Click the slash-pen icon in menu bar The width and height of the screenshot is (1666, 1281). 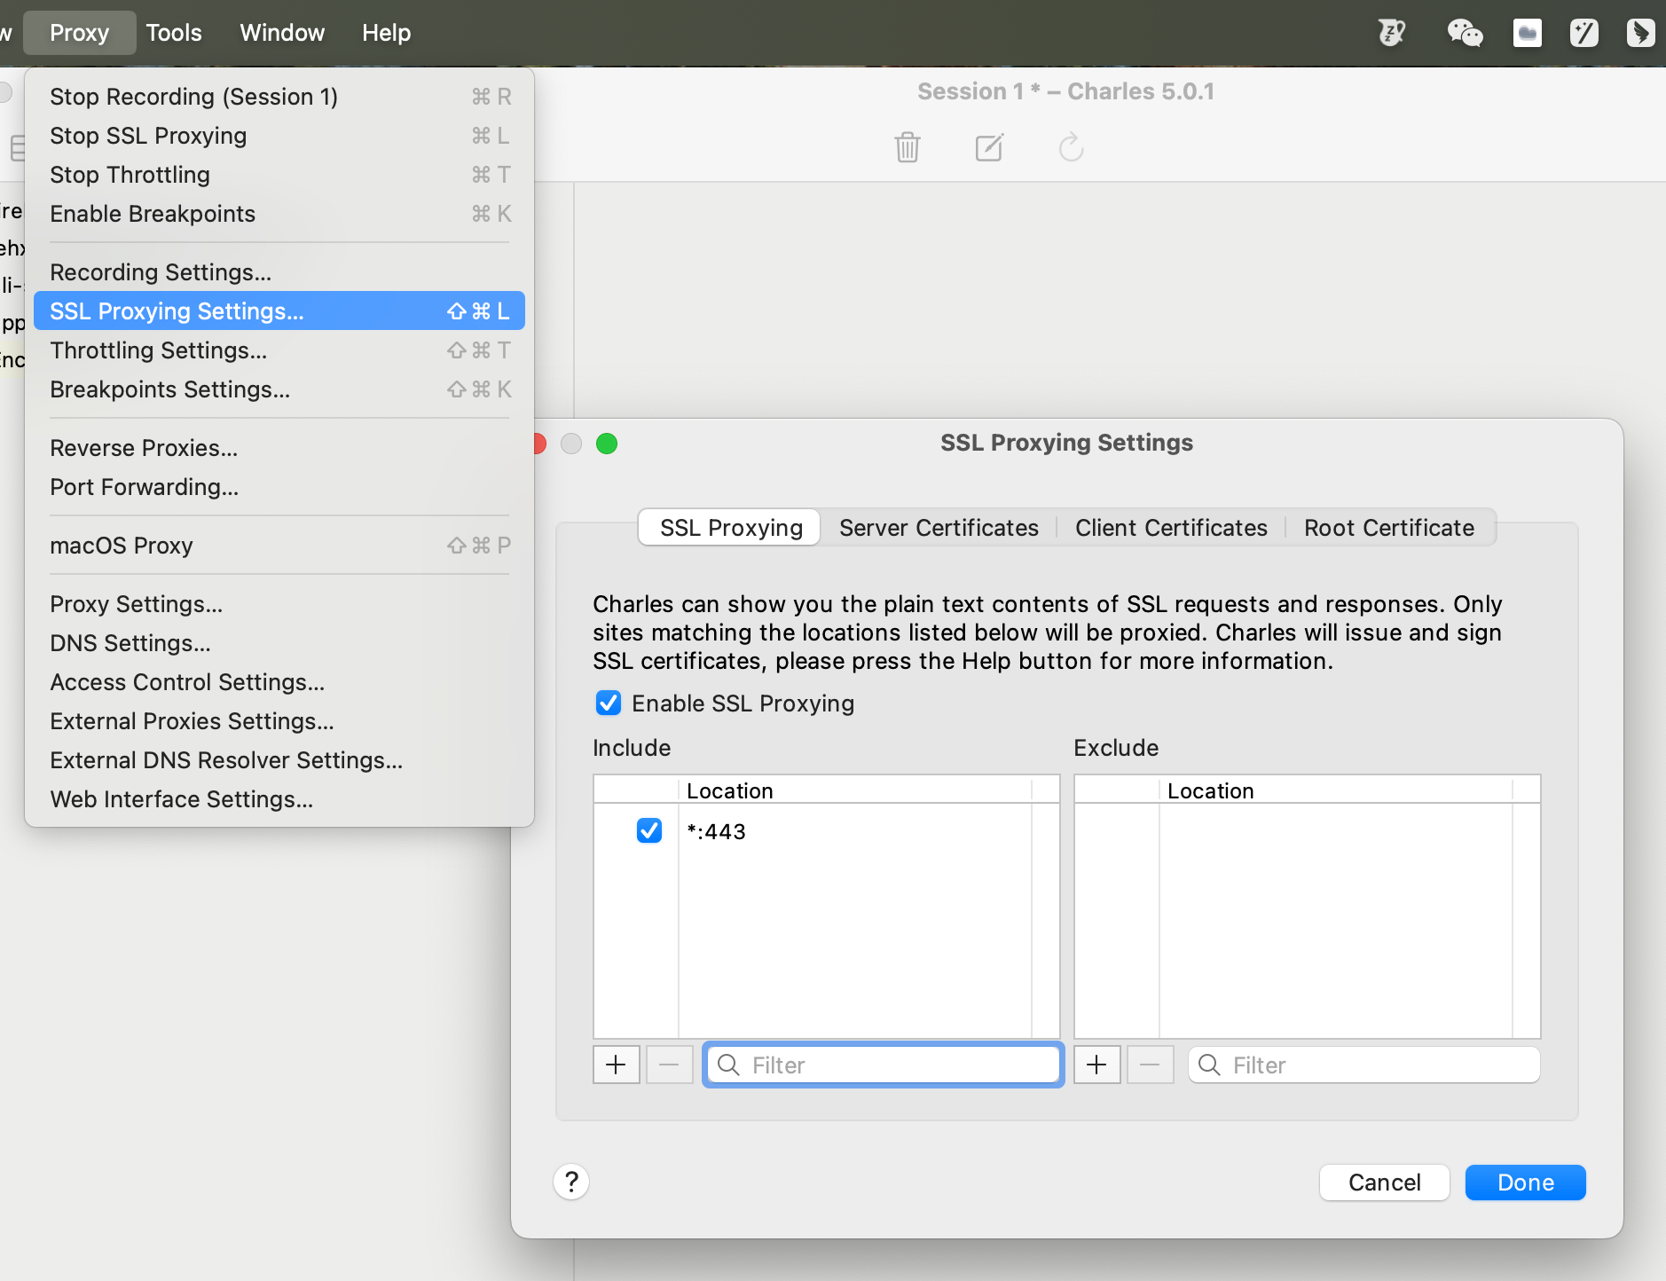click(x=1583, y=33)
